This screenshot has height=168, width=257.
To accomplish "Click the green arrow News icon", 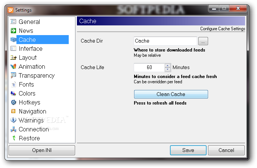I will tap(13, 31).
